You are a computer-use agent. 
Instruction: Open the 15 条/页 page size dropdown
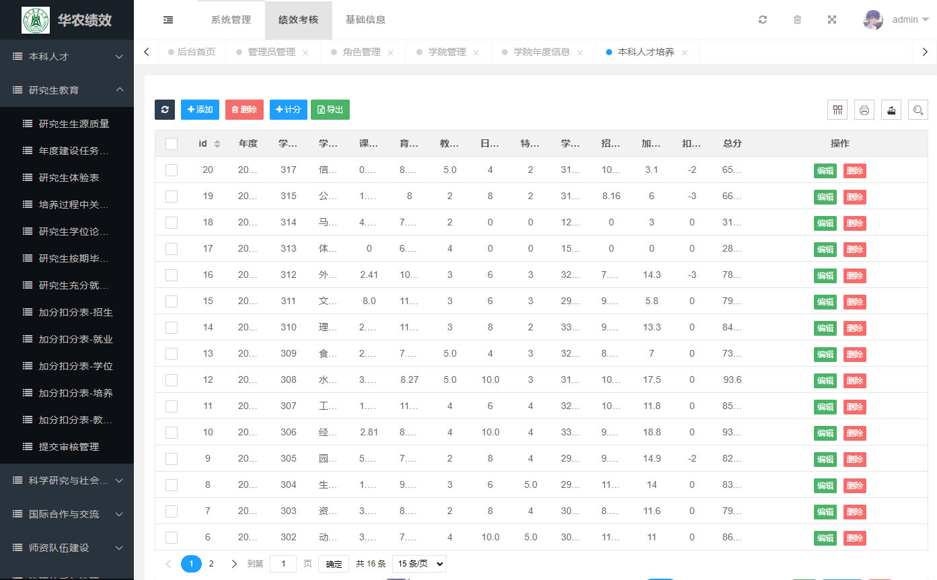pos(419,564)
